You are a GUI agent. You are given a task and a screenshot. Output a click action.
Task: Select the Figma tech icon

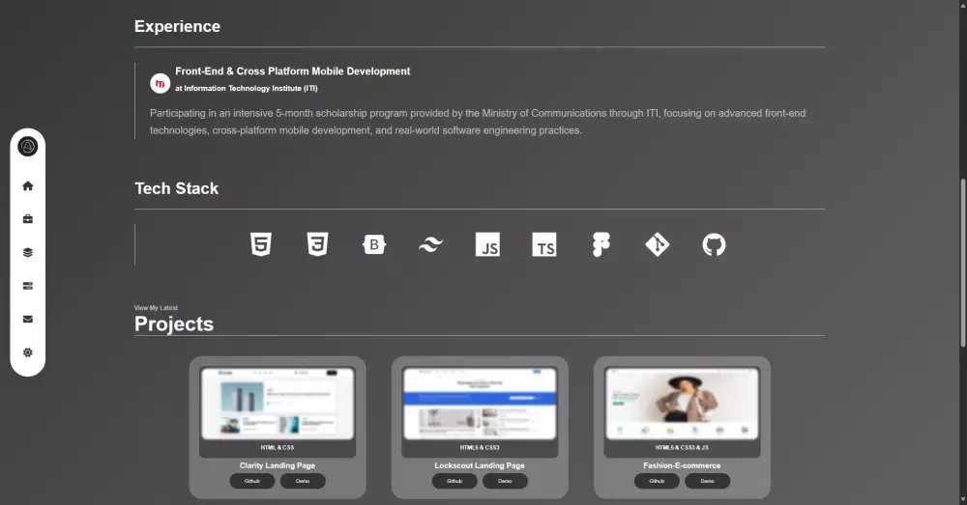pos(601,244)
